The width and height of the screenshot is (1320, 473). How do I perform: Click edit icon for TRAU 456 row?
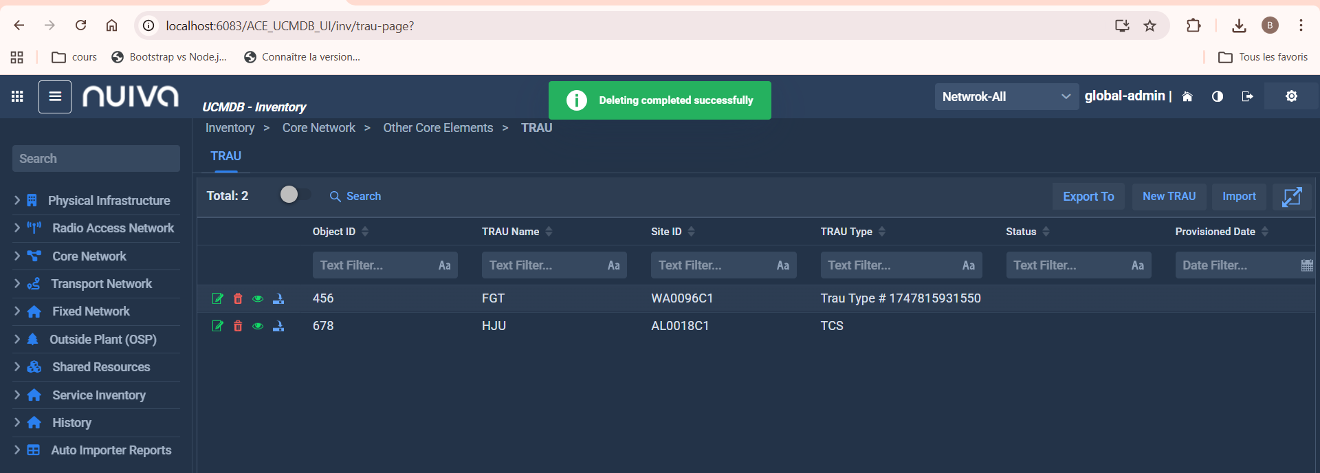217,298
